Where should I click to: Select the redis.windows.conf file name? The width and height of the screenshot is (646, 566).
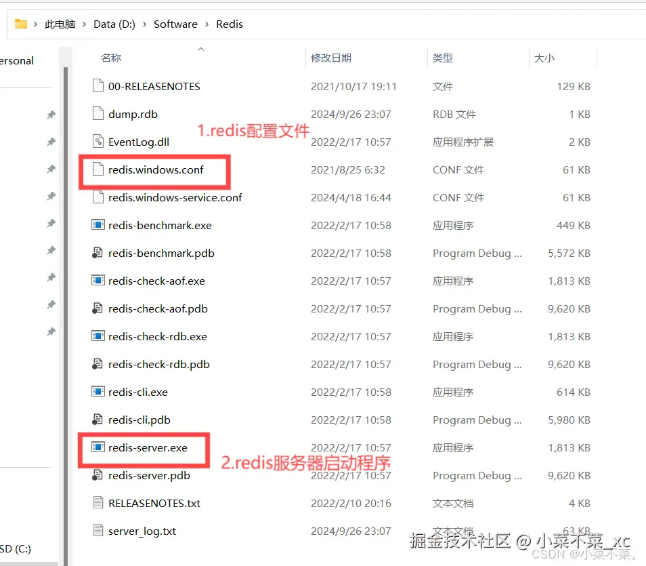pos(156,169)
